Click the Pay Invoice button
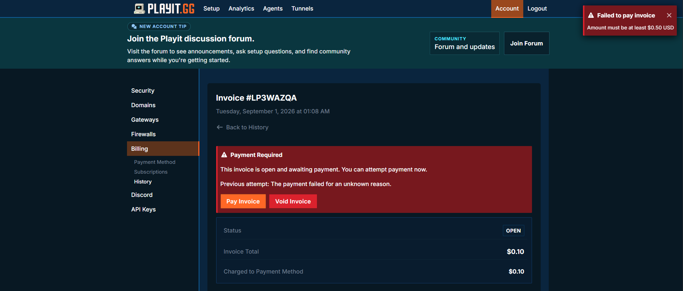683x291 pixels. coord(243,201)
